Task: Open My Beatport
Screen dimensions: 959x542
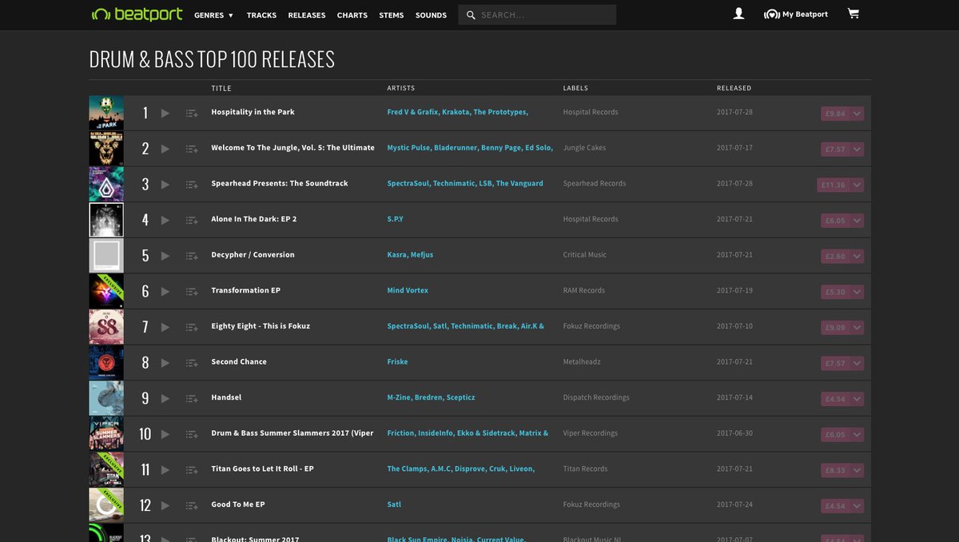Action: [x=796, y=14]
